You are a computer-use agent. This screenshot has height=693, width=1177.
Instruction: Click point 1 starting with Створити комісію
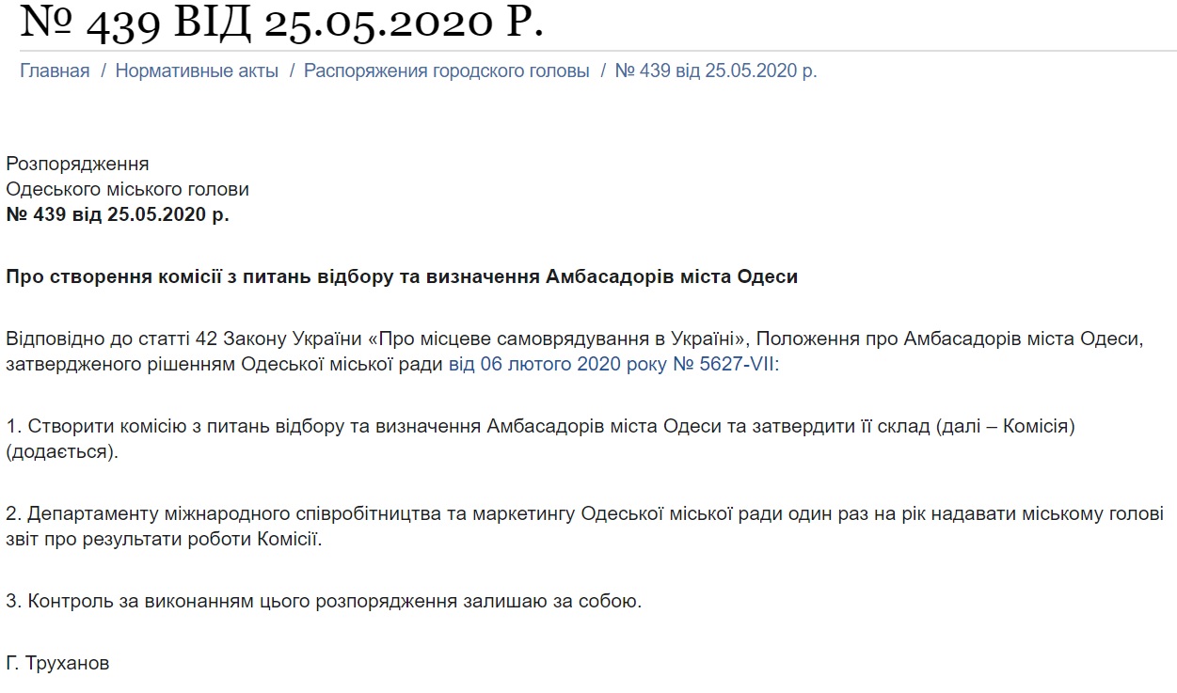point(540,438)
